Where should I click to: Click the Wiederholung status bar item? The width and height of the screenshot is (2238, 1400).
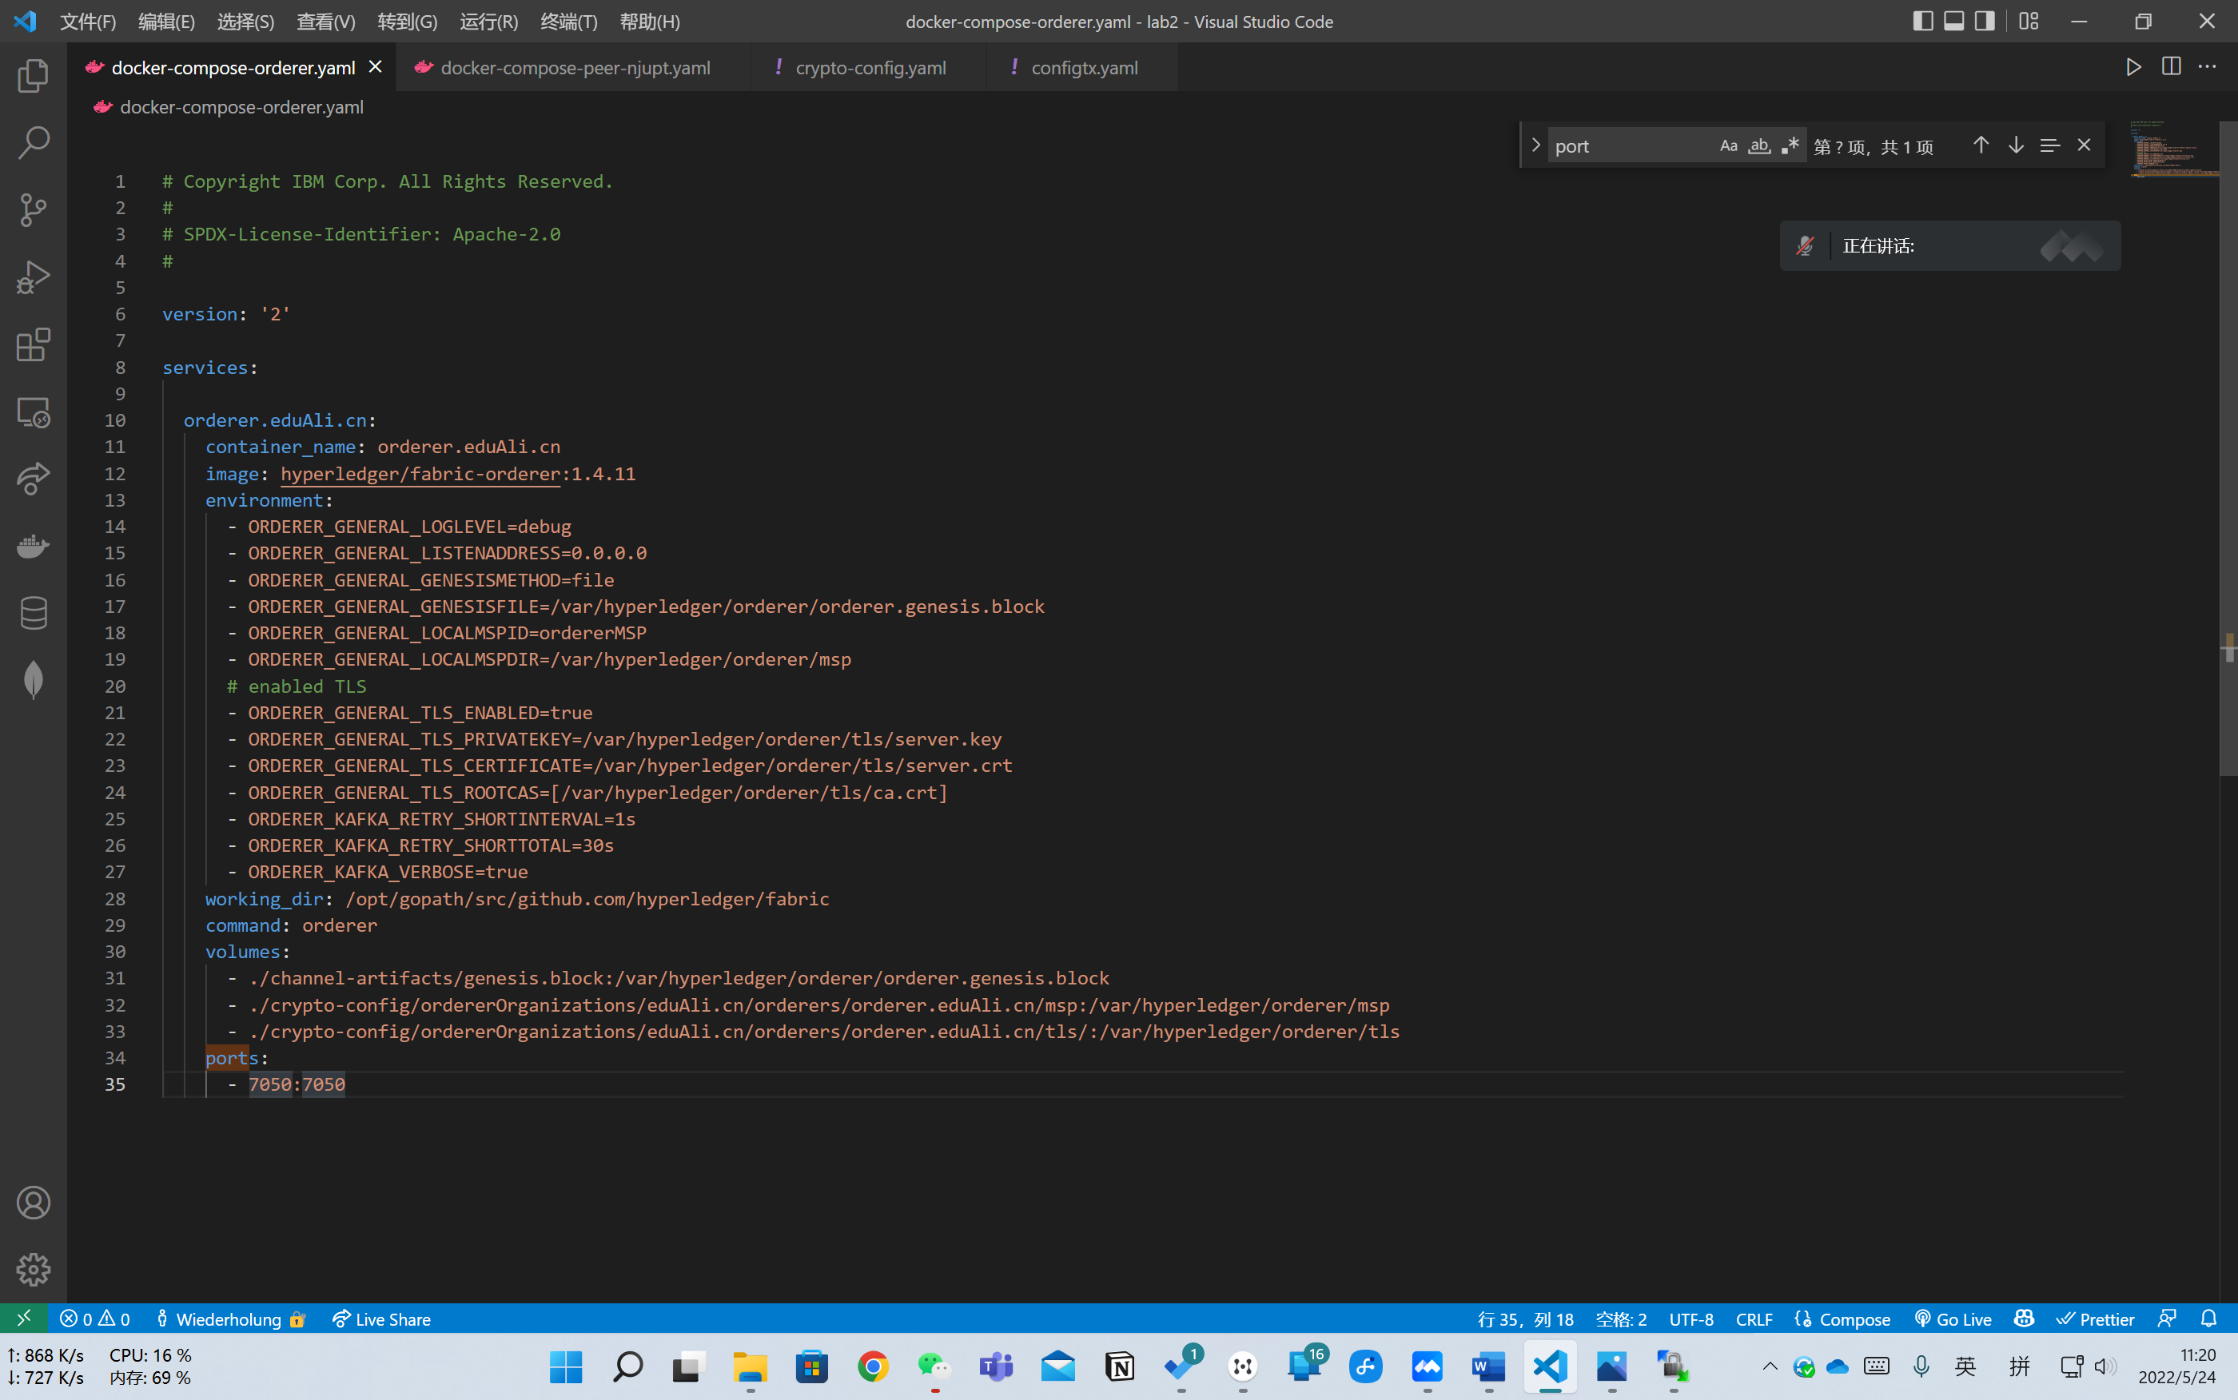[229, 1318]
